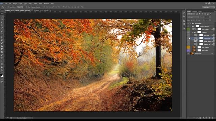216x121 pixels.
Task: Click the Auto-Align Layers icon in options bar
Action: pyautogui.click(x=82, y=7)
